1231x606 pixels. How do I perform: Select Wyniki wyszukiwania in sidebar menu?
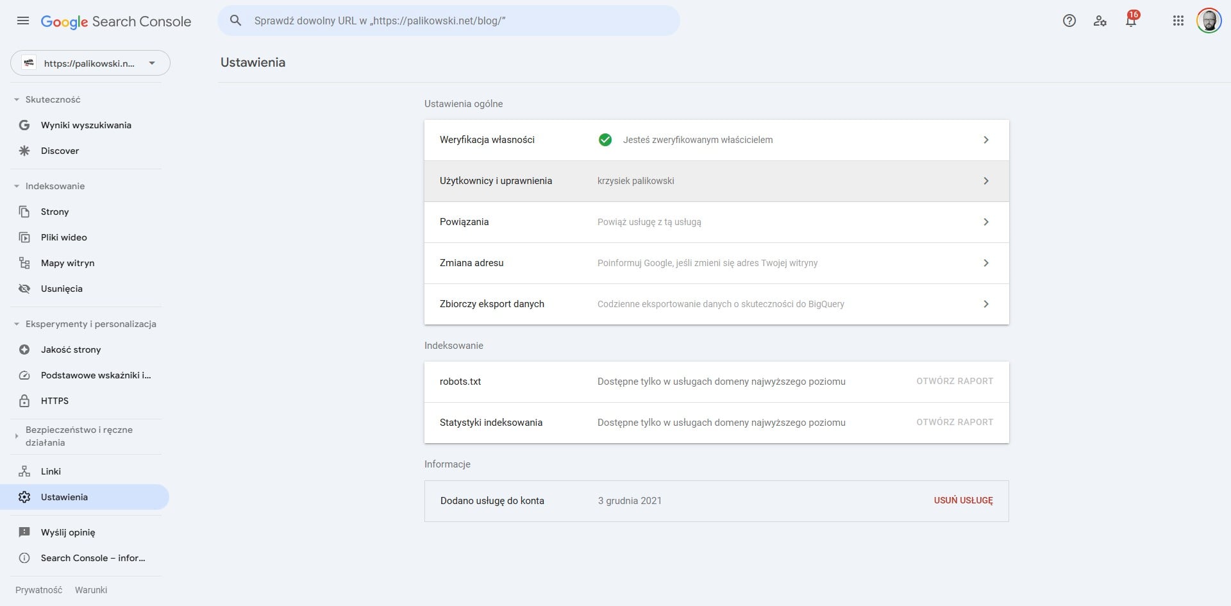coord(85,125)
